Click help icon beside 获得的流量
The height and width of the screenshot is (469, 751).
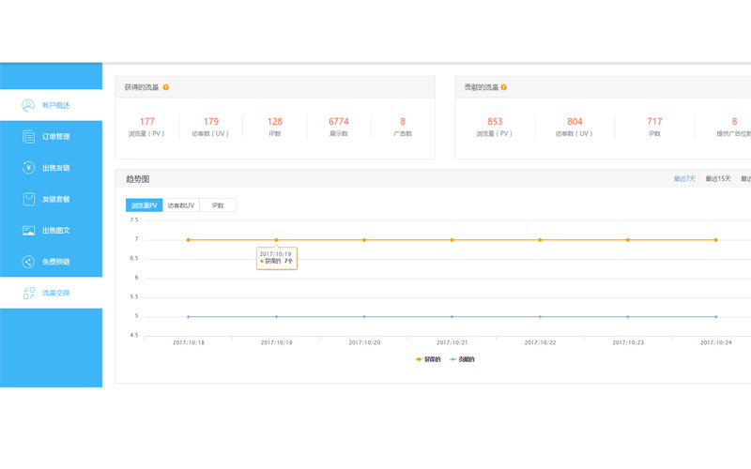pyautogui.click(x=166, y=87)
